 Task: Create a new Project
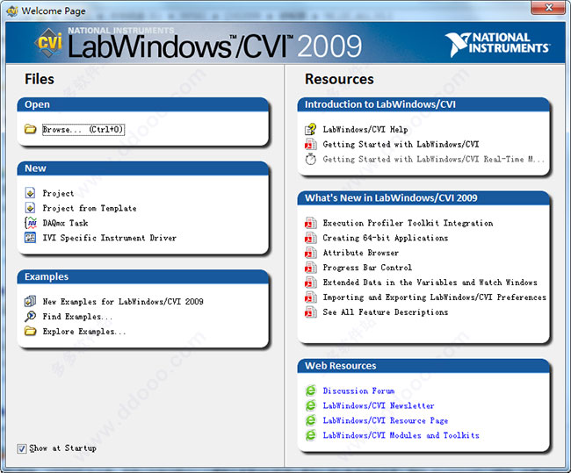(x=58, y=193)
